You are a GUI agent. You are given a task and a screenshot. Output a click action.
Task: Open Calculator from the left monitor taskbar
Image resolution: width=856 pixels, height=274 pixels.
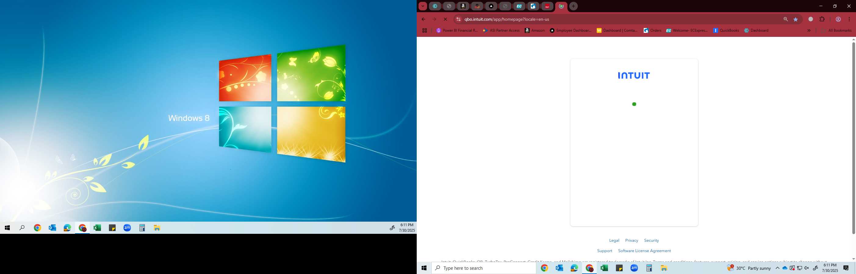[x=142, y=228]
